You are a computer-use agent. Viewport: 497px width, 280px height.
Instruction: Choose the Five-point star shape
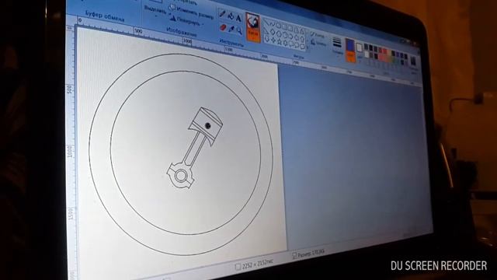click(x=280, y=41)
